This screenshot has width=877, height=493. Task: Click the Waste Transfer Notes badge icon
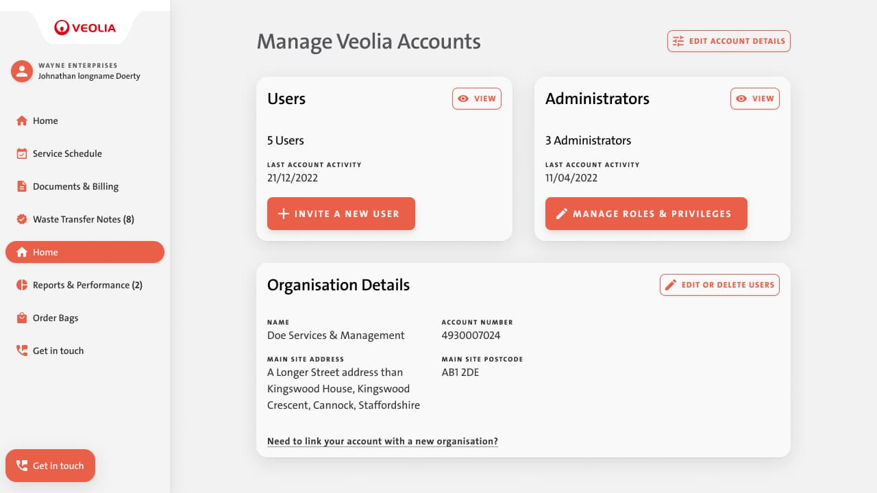tap(22, 219)
